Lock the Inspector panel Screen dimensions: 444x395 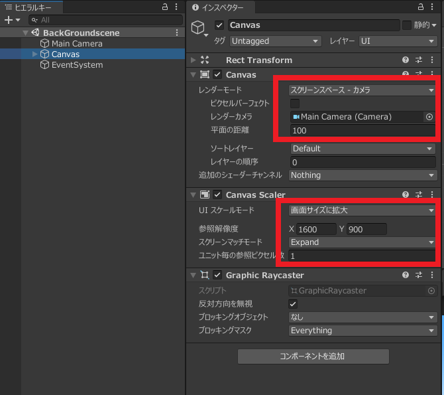[421, 7]
